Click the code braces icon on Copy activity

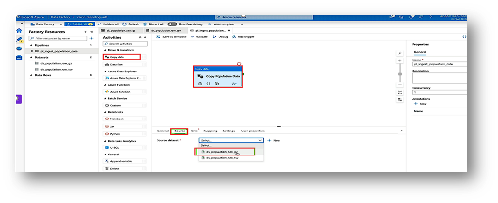pyautogui.click(x=209, y=84)
